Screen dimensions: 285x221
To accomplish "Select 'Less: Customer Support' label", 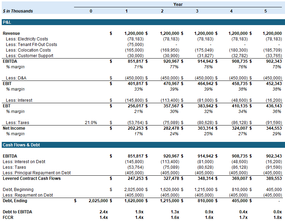I will click(29, 56).
